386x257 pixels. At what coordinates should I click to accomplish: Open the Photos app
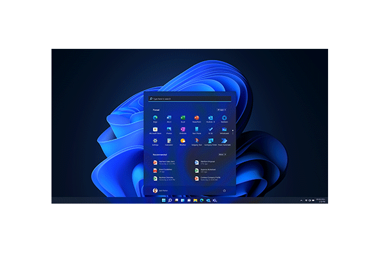coord(169,130)
